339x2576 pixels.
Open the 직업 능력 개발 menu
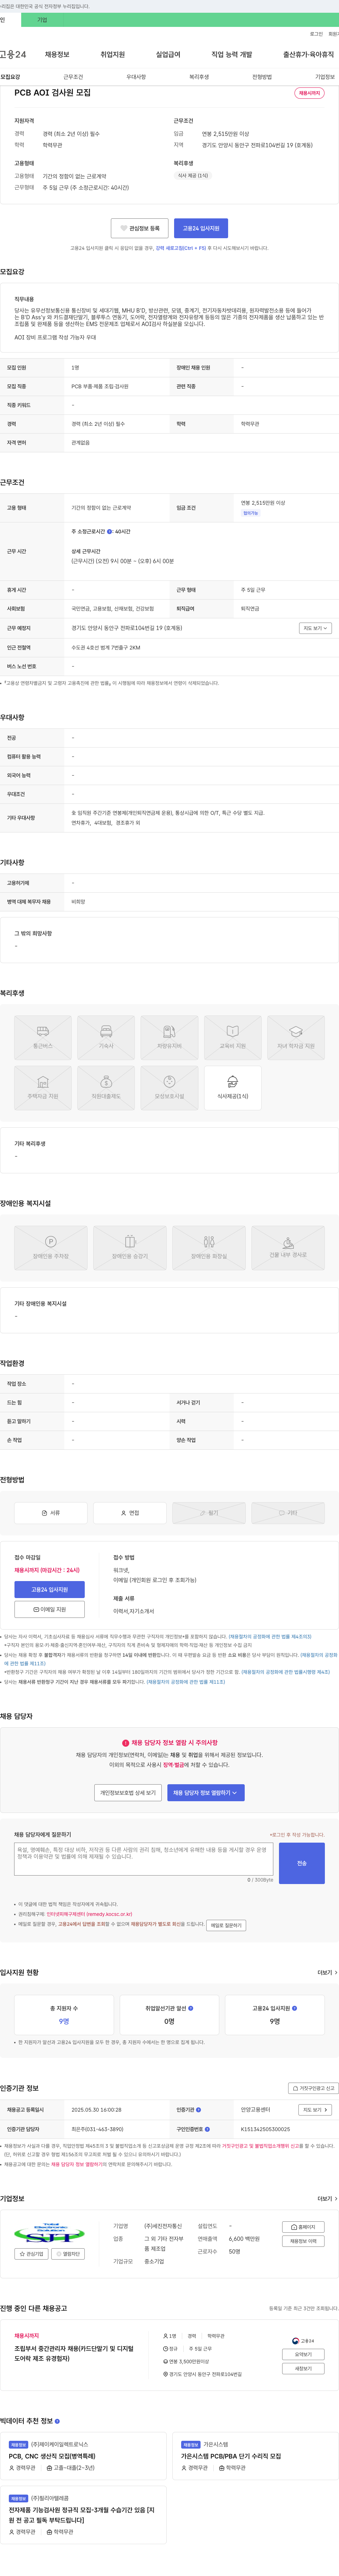point(231,54)
